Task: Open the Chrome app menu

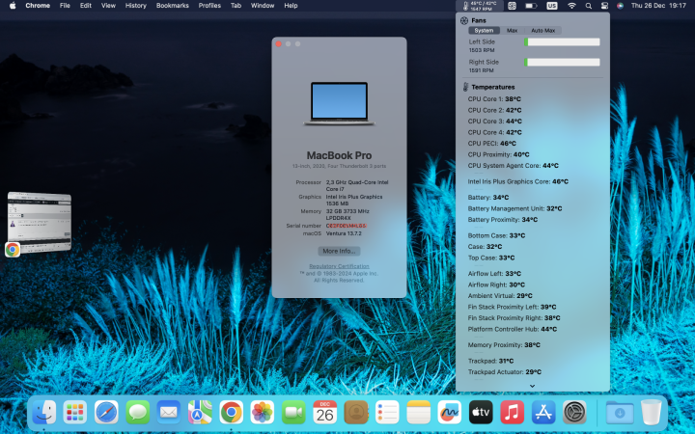Action: [x=38, y=6]
